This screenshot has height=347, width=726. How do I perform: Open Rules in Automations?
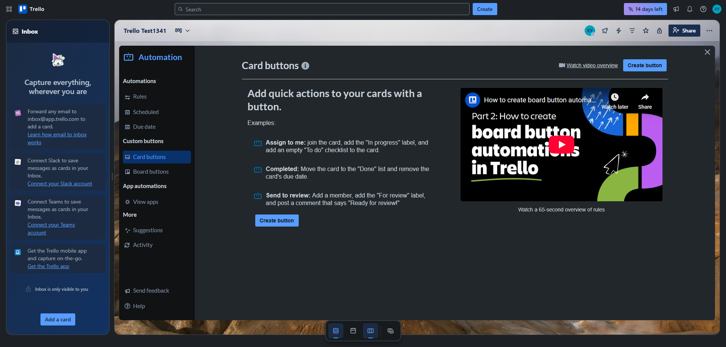(157, 97)
